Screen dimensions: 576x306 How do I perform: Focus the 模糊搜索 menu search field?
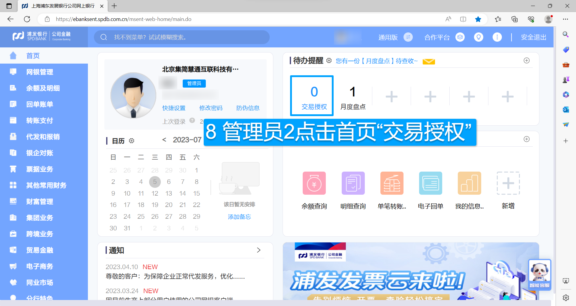pos(182,37)
